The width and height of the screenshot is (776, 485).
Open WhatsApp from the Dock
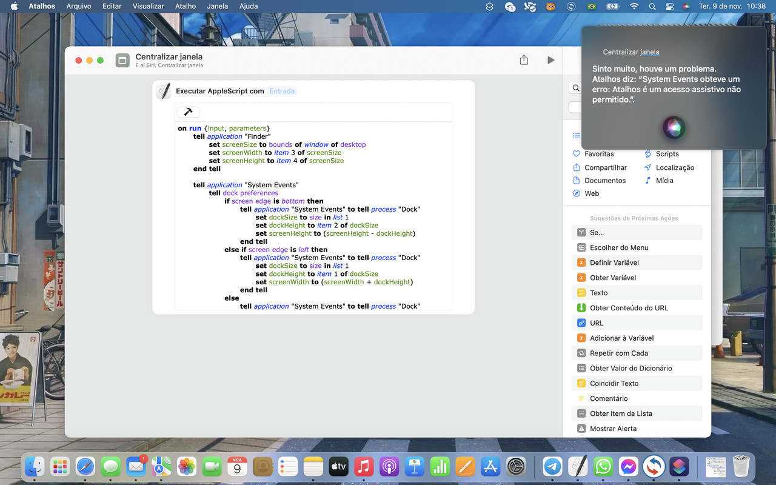[x=603, y=466]
